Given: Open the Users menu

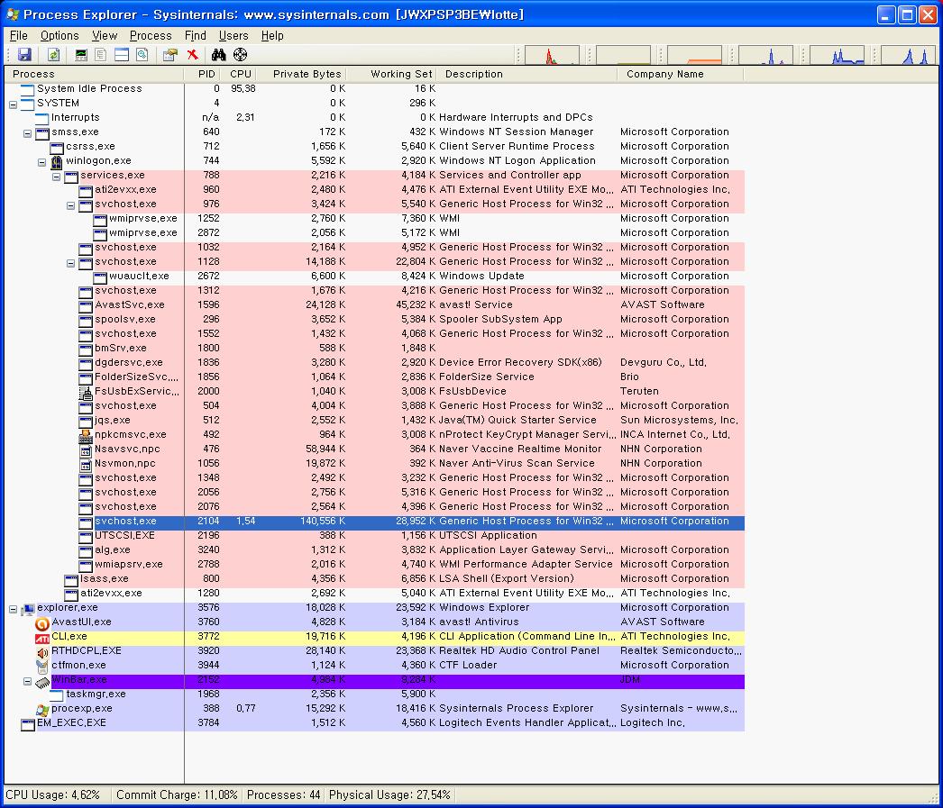Looking at the screenshot, I should (x=233, y=35).
